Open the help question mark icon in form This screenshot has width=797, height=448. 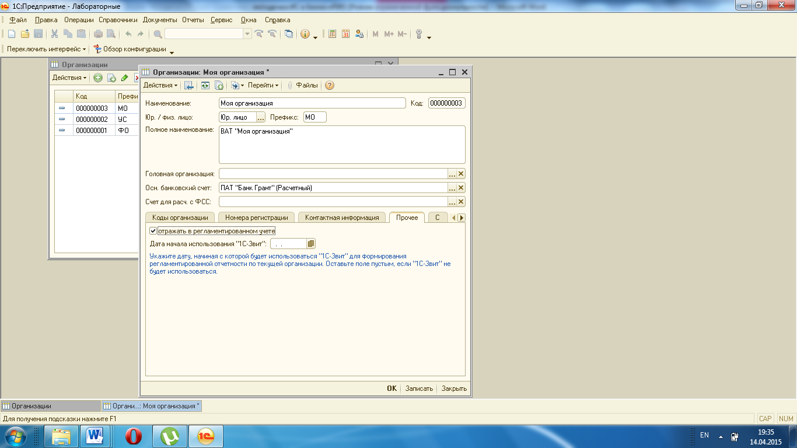point(330,85)
